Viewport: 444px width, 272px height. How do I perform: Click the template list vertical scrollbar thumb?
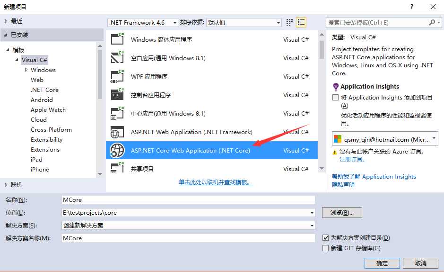322,50
